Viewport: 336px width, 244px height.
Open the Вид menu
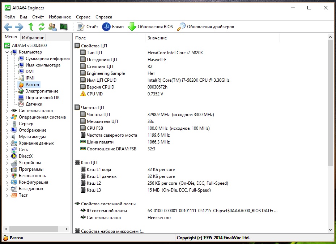click(24, 17)
